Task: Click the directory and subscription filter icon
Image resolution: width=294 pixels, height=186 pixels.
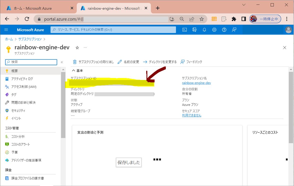Action: pos(194,30)
